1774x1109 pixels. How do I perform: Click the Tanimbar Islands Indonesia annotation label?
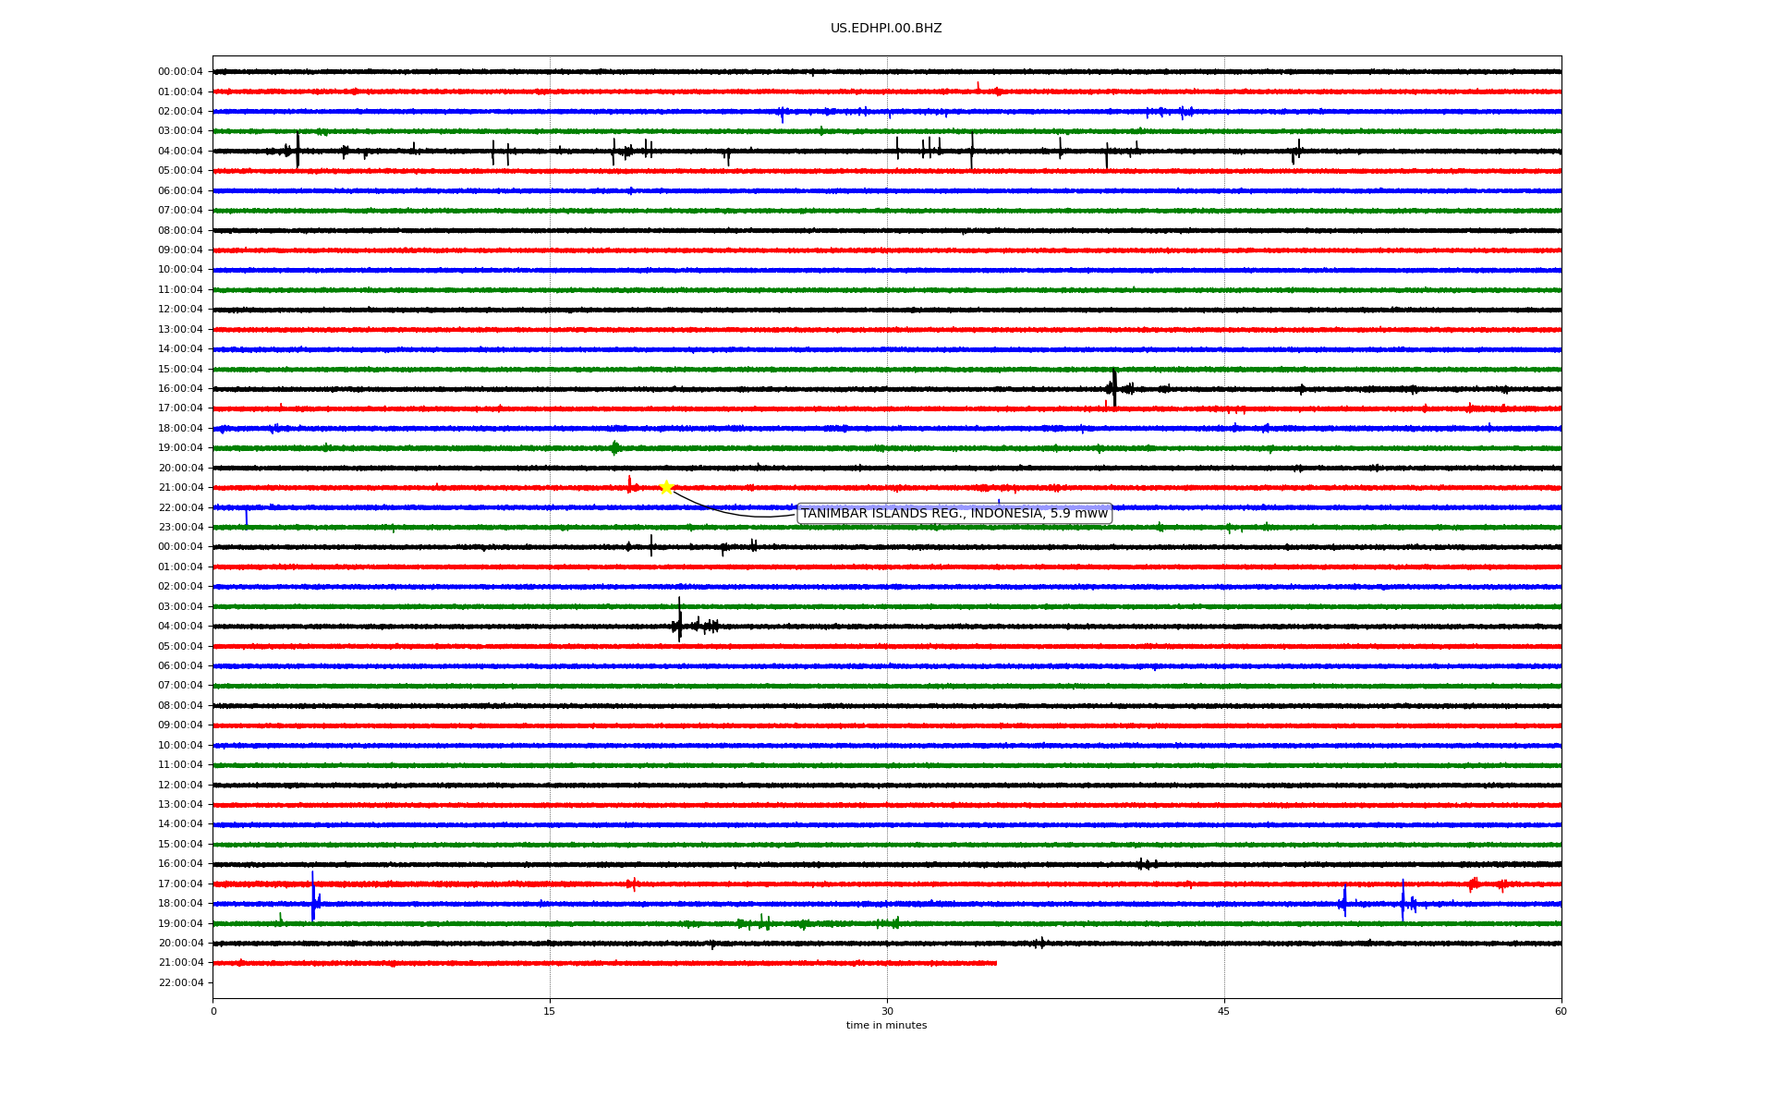click(x=954, y=514)
